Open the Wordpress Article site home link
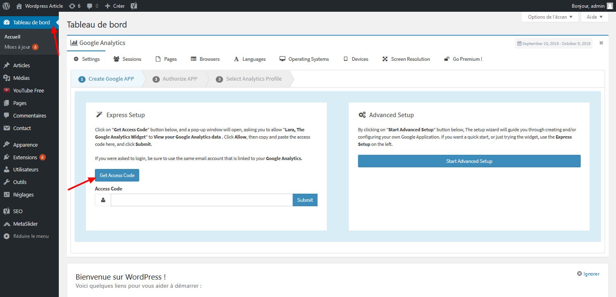 [40, 6]
